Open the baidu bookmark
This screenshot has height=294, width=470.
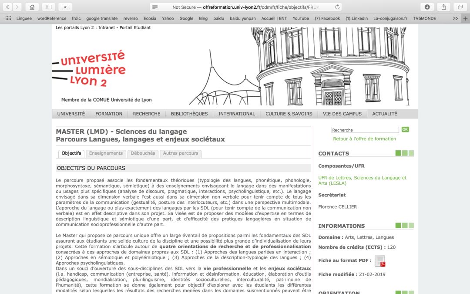(x=219, y=18)
